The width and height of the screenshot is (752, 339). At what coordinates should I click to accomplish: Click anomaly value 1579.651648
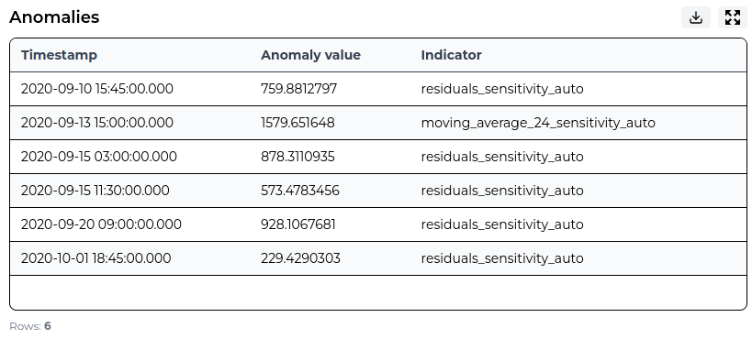(x=297, y=123)
